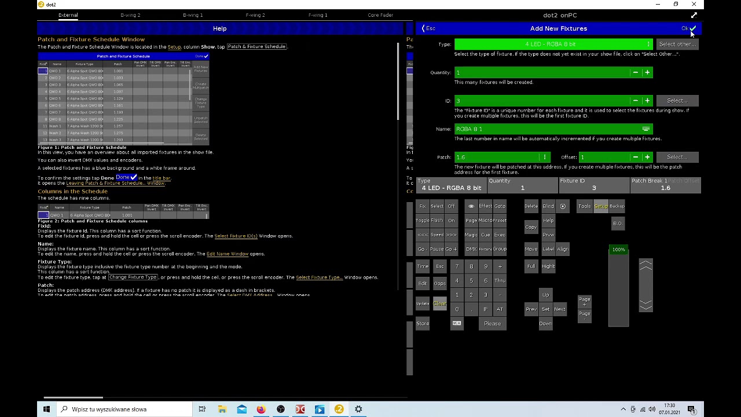This screenshot has height=417, width=741.
Task: Toggle fullscreen arrow icon in dot2 onPC header
Action: click(x=694, y=15)
